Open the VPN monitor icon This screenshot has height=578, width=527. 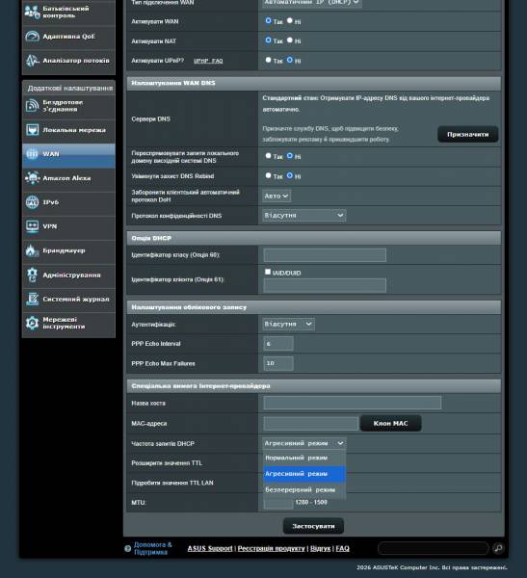32,226
